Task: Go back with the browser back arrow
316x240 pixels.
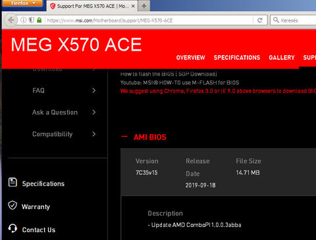Action: coord(11,20)
